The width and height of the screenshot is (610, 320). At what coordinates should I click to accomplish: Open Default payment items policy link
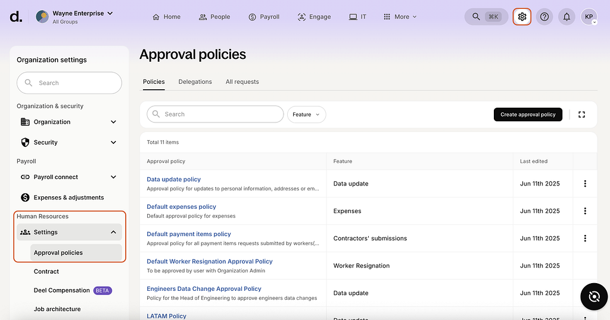click(x=189, y=234)
